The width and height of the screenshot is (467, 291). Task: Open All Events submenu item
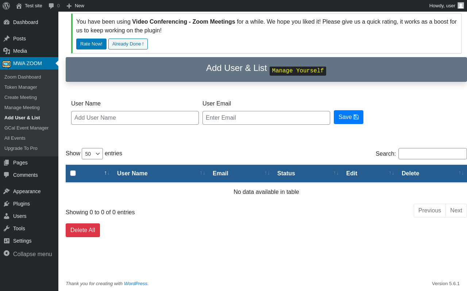(15, 138)
